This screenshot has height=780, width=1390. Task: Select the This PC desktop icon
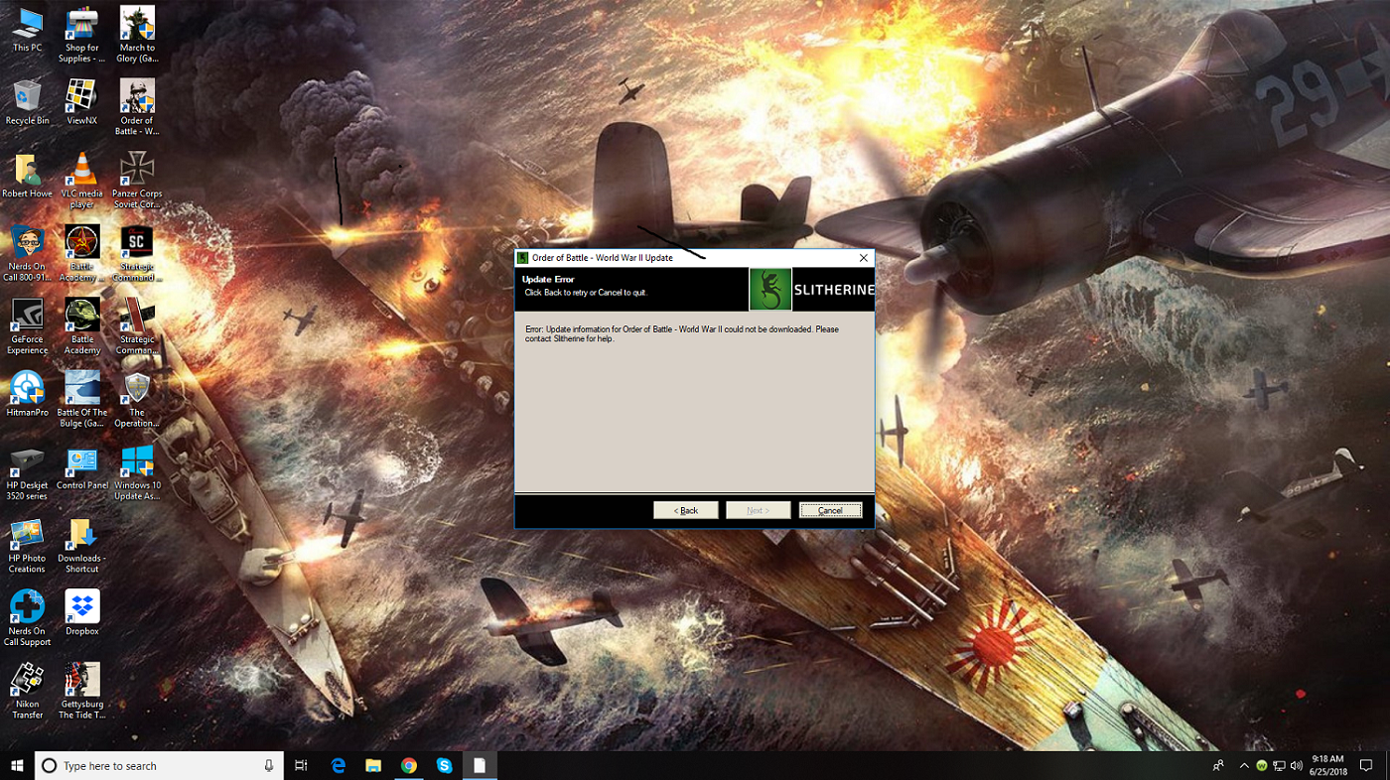tap(28, 30)
